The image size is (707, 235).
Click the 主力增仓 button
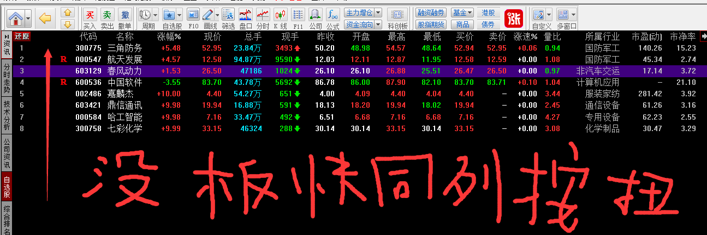[x=359, y=13]
